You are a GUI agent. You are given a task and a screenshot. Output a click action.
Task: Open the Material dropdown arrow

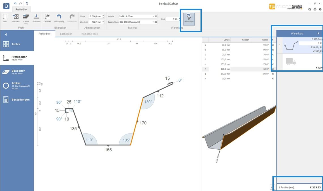click(153, 16)
